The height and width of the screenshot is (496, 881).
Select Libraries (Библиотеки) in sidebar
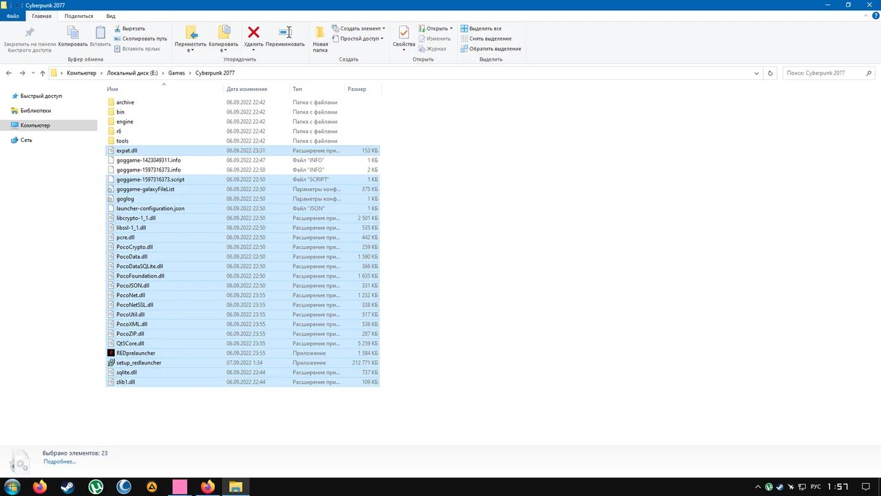pos(31,110)
